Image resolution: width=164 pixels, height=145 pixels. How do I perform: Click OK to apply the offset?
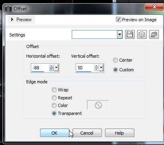click(x=55, y=133)
